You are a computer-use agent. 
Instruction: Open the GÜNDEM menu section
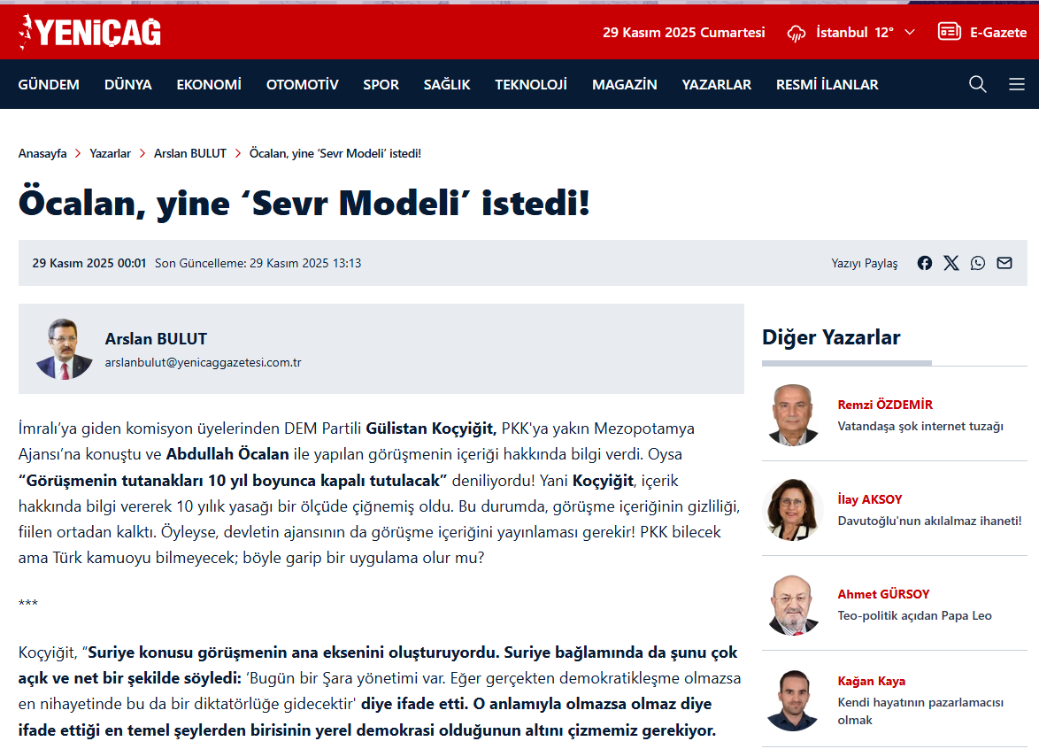[x=49, y=85]
